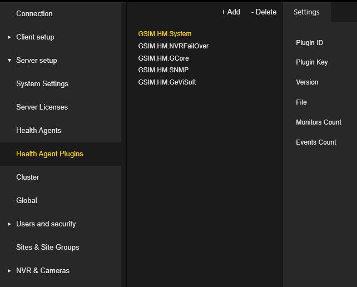Switch to the Settings tab
This screenshot has height=287, width=357.
coord(306,12)
